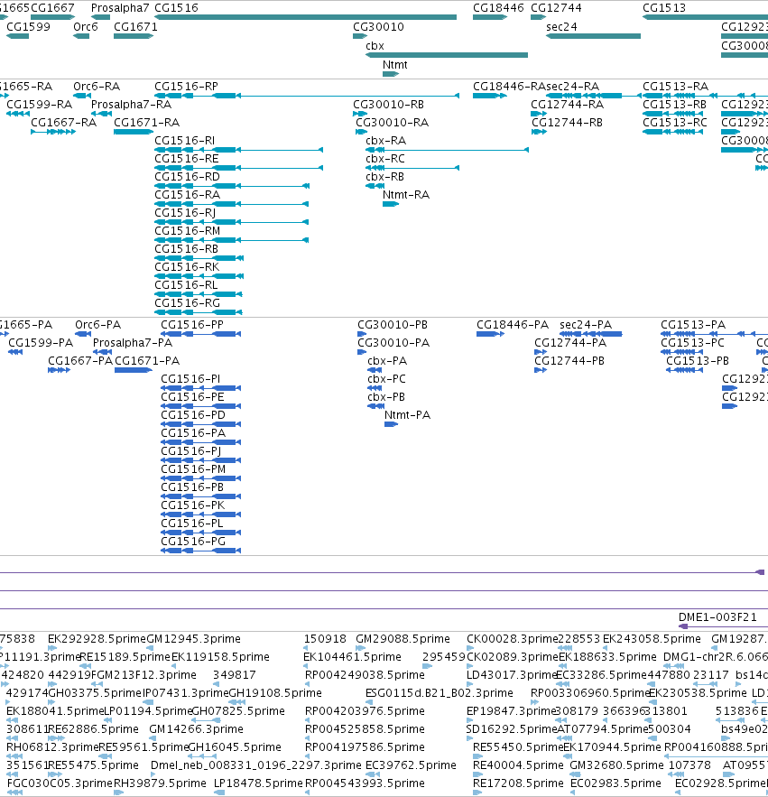Viewport: 768px width, 797px height.
Task: Open protein CG1516-PG
Action: [193, 542]
